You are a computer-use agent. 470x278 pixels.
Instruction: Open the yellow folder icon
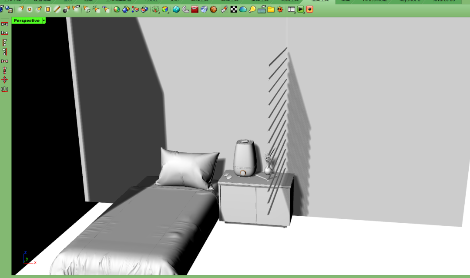click(x=271, y=9)
